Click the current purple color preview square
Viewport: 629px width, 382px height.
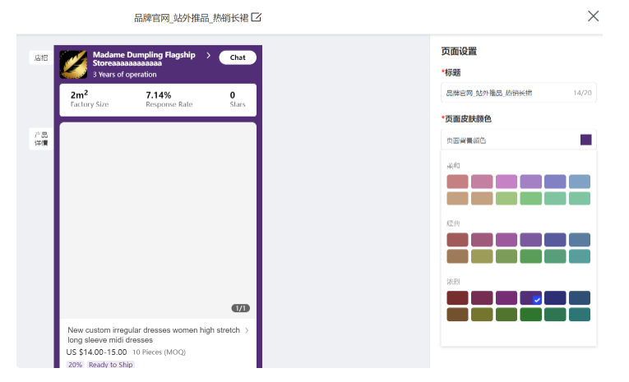point(585,140)
